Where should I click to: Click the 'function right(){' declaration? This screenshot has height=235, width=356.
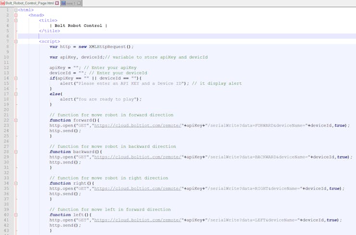pos(72,183)
